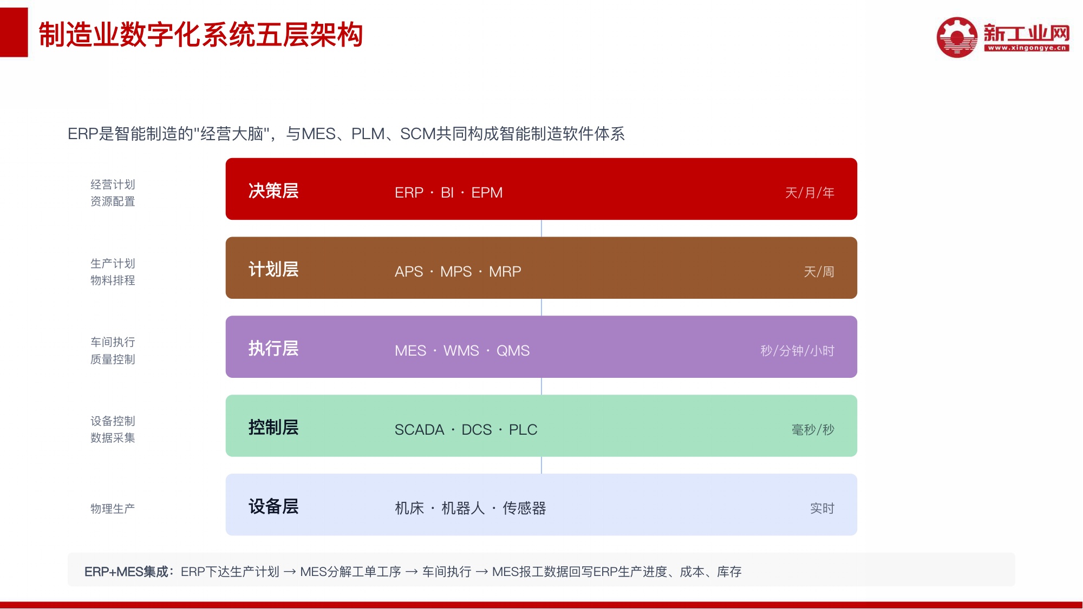
Task: Click the 新工业网 gear logo icon
Action: pyautogui.click(x=957, y=37)
